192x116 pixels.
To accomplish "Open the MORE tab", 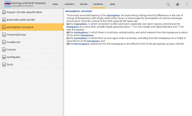I will tap(112, 4).
